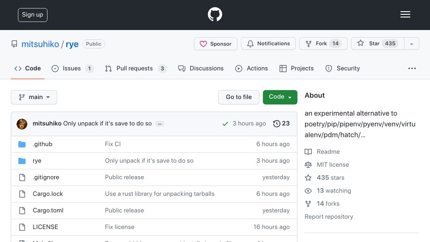Click the Report repository link
This screenshot has width=430, height=242.
tap(329, 217)
